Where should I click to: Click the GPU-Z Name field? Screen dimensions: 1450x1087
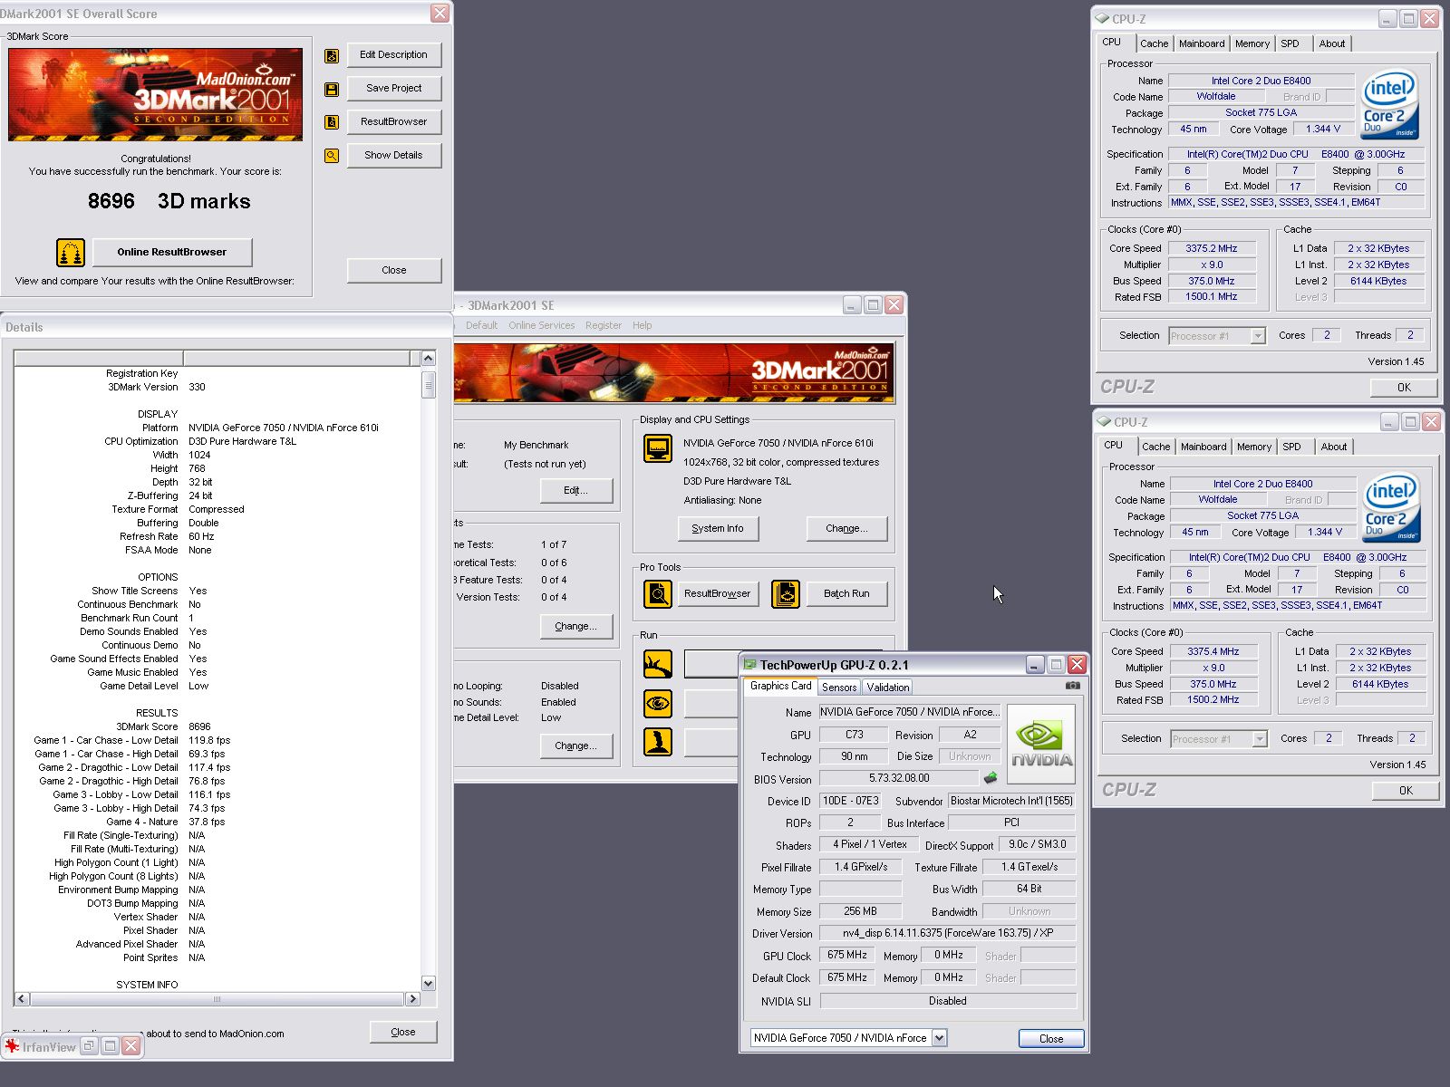pos(910,713)
